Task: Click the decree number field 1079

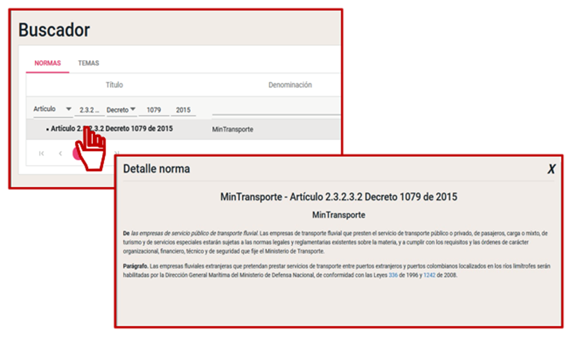Action: [x=154, y=110]
